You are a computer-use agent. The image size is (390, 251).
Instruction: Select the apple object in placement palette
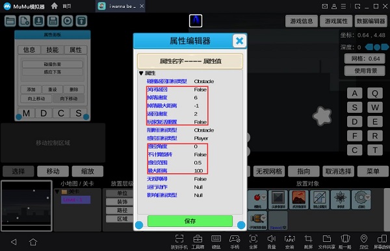pyautogui.click(x=257, y=199)
